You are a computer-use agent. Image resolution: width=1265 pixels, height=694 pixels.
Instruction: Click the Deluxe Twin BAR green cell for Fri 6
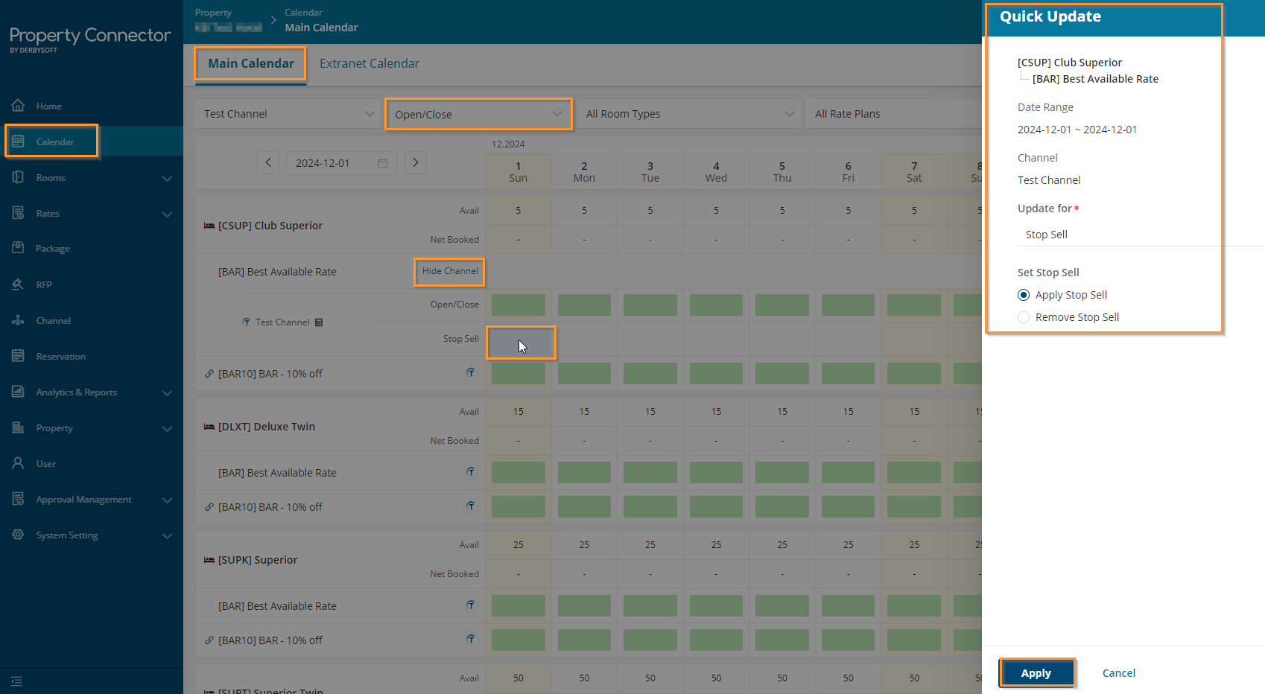(x=848, y=472)
